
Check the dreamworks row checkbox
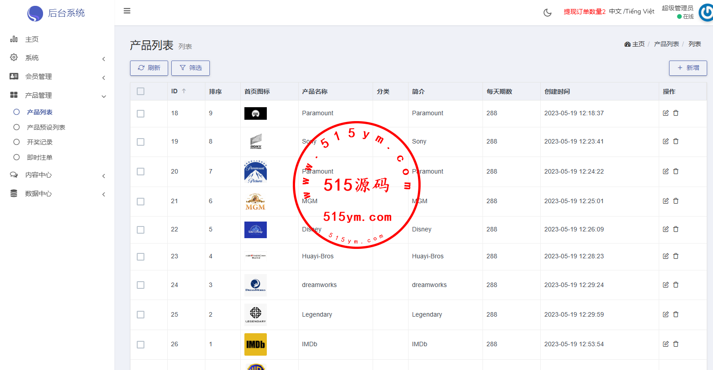[x=141, y=285]
